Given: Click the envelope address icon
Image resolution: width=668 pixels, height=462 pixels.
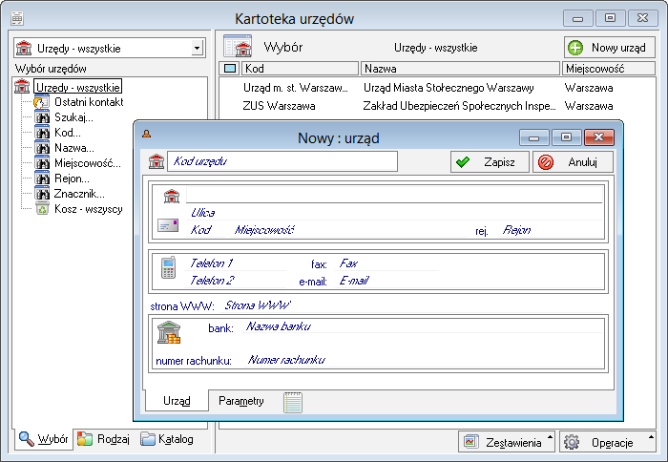Looking at the screenshot, I should click(168, 225).
